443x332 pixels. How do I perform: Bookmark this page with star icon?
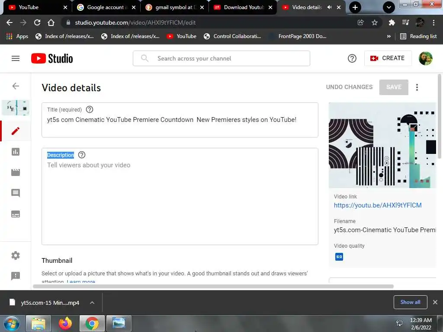point(374,22)
